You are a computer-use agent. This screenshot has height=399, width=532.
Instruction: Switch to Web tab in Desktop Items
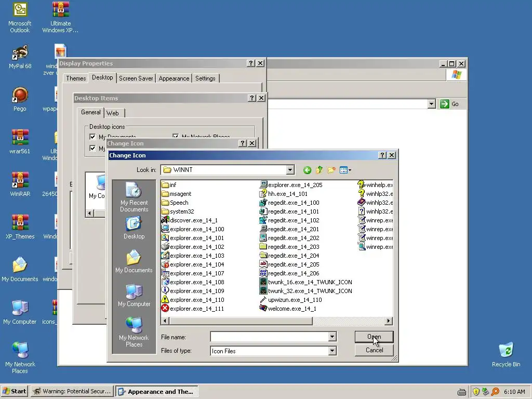pyautogui.click(x=113, y=113)
